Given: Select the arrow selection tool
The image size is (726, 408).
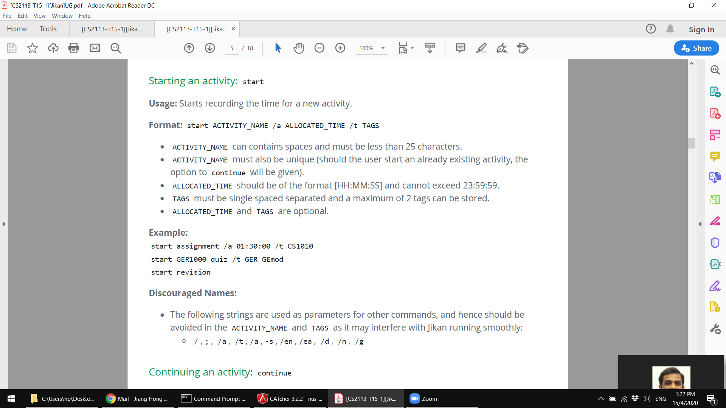Looking at the screenshot, I should click(x=278, y=48).
